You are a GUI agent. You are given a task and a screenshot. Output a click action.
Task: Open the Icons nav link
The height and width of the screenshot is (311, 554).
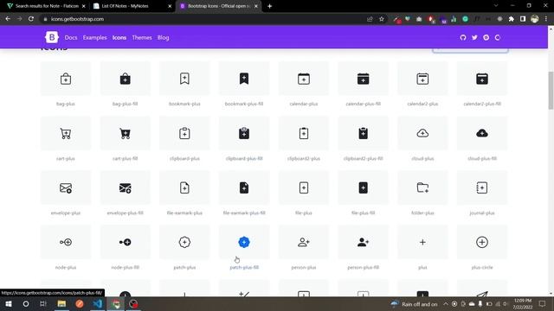[x=119, y=37]
